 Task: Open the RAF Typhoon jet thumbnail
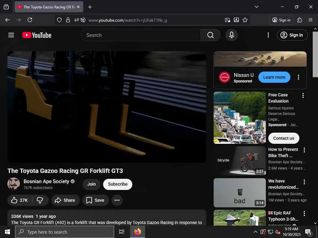[239, 218]
